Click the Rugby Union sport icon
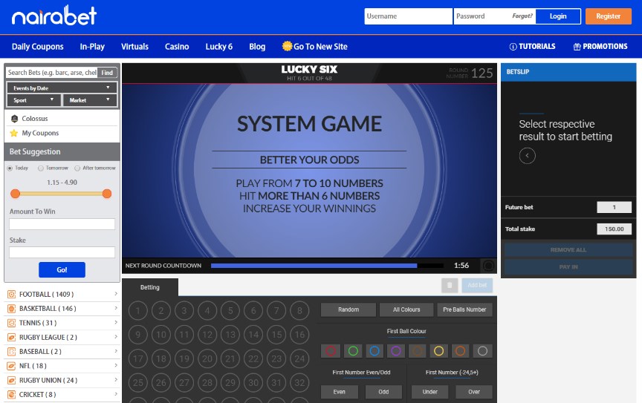Screen dimensions: 642x403 pos(11,380)
